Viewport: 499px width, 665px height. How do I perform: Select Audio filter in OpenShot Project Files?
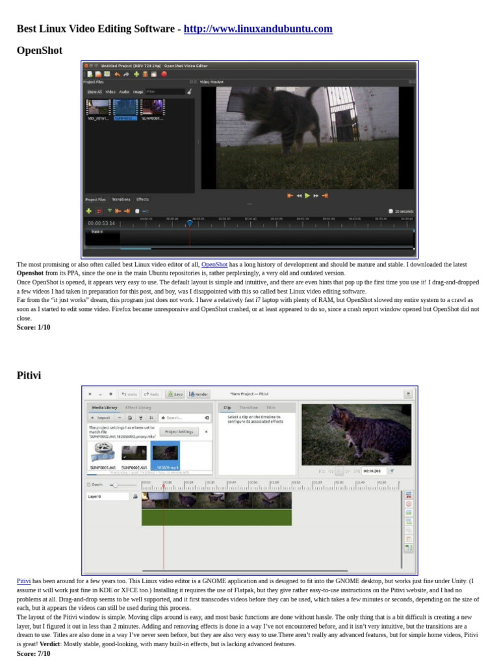[x=124, y=92]
